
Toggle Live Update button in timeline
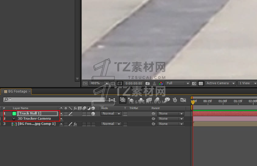pos(122,100)
